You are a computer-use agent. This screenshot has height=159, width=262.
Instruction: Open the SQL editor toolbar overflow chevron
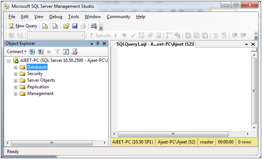[x=256, y=35]
